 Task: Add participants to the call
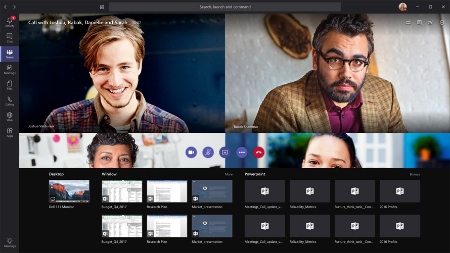(430, 22)
